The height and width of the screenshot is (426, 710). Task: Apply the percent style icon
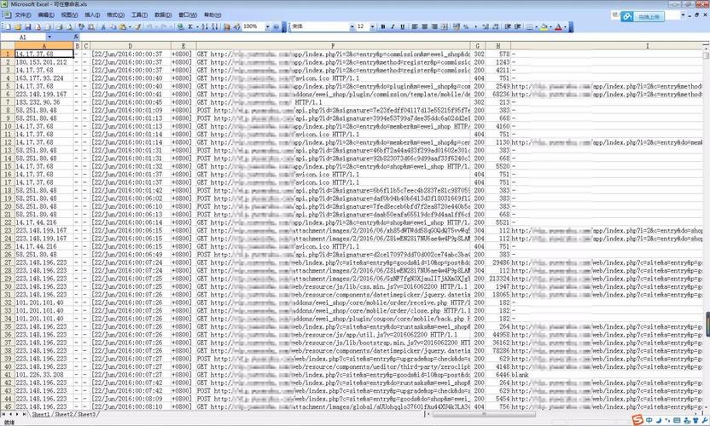click(x=467, y=26)
